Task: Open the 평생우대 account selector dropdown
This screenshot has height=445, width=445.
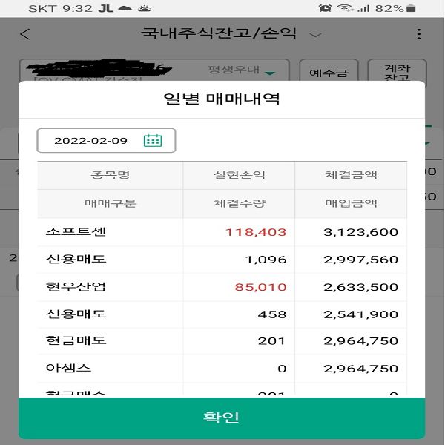Action: [x=270, y=73]
